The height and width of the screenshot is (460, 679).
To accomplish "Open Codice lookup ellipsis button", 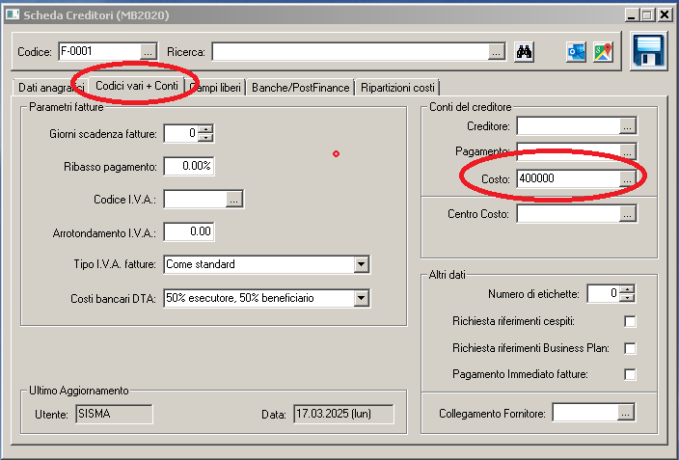I will click(148, 51).
